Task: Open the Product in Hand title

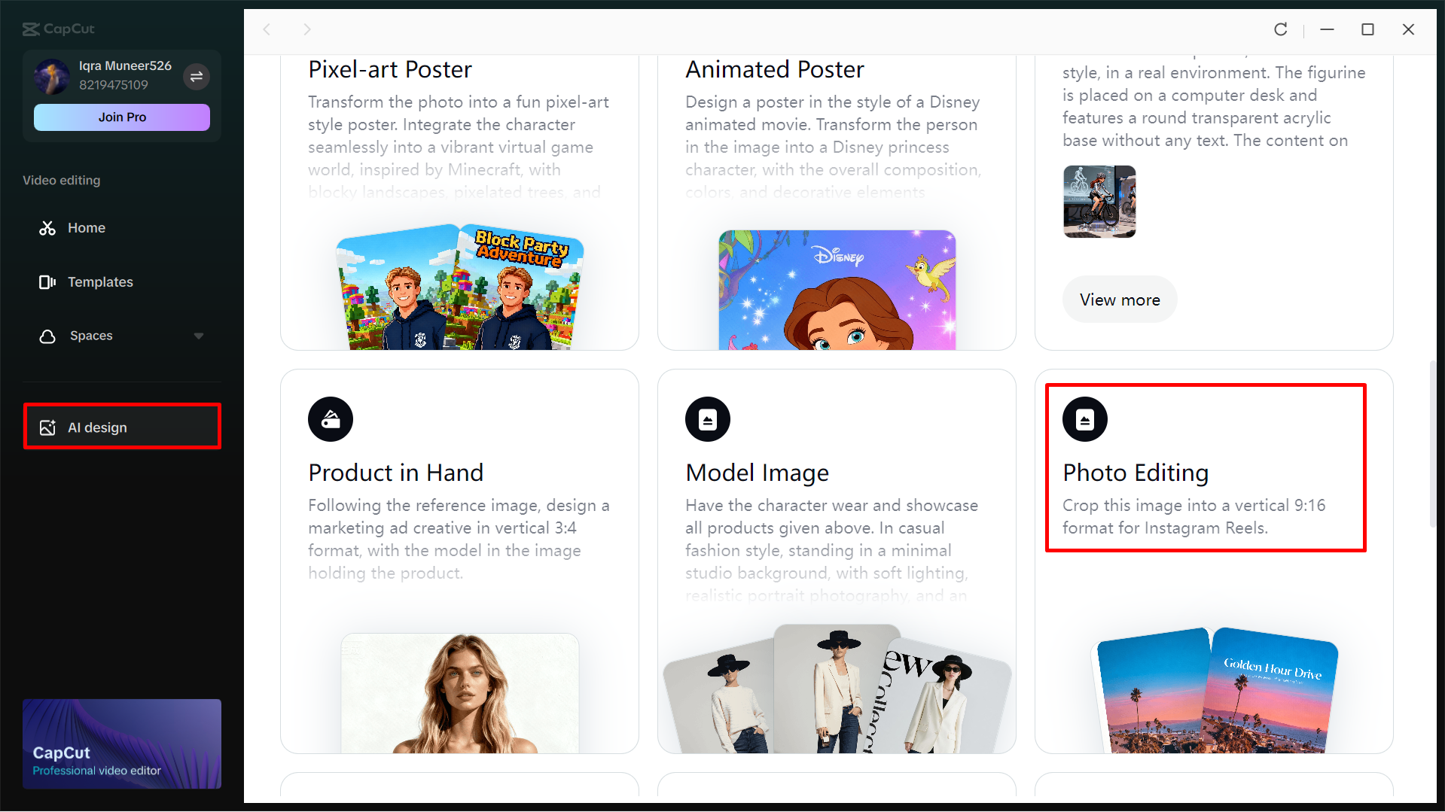Action: [396, 473]
